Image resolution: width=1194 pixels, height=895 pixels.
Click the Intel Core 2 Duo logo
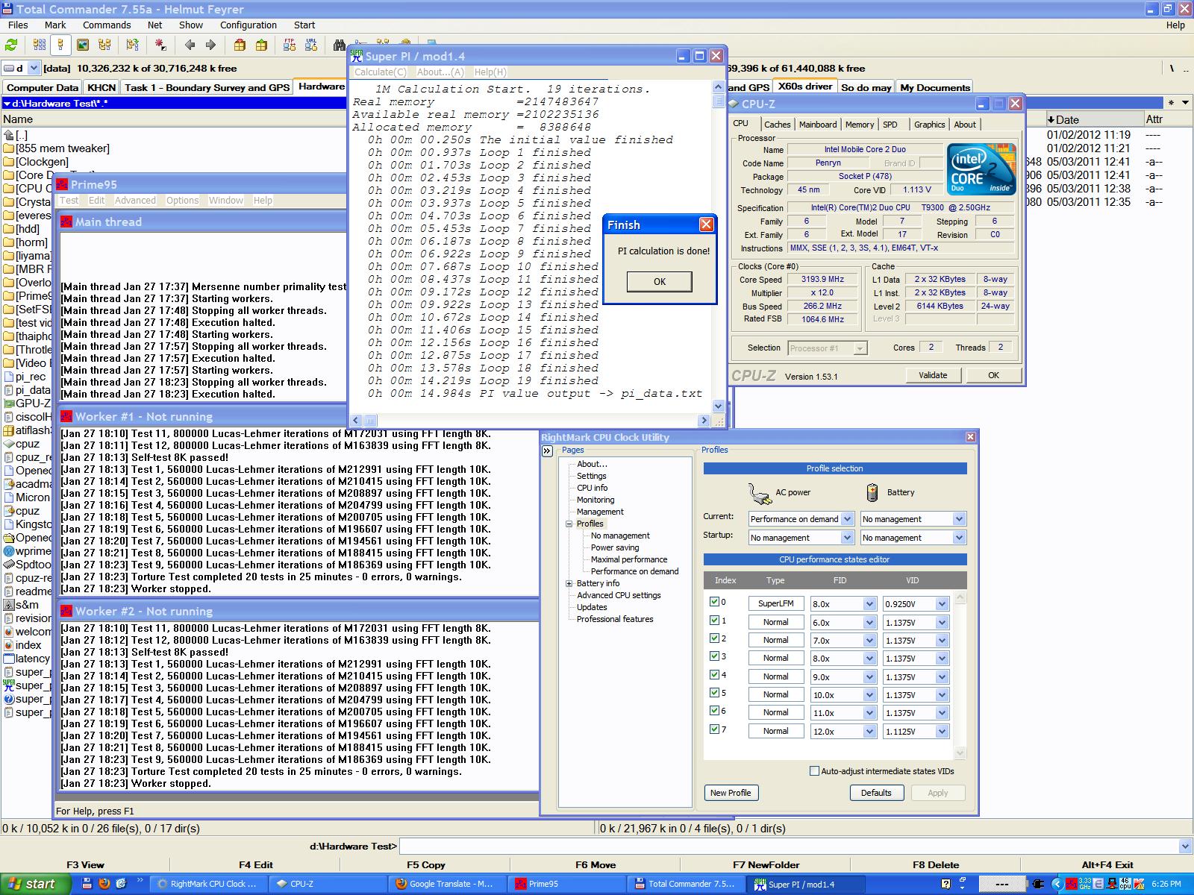tap(981, 171)
